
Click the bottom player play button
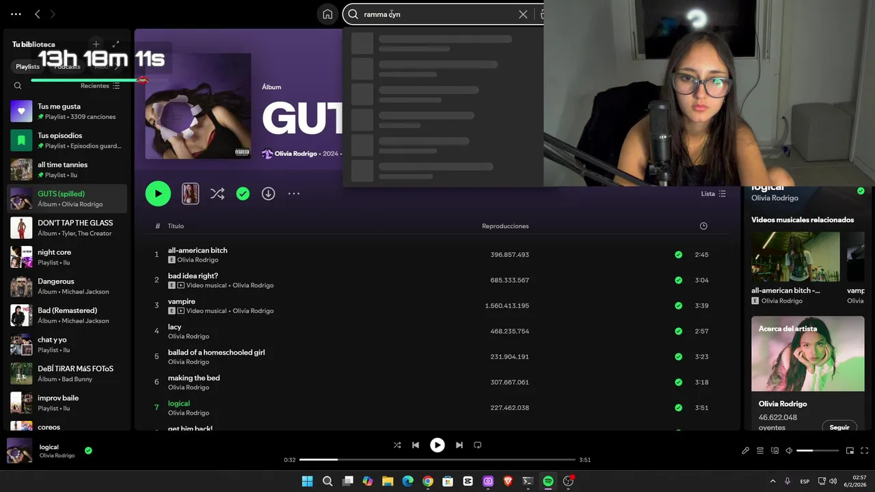pos(437,445)
